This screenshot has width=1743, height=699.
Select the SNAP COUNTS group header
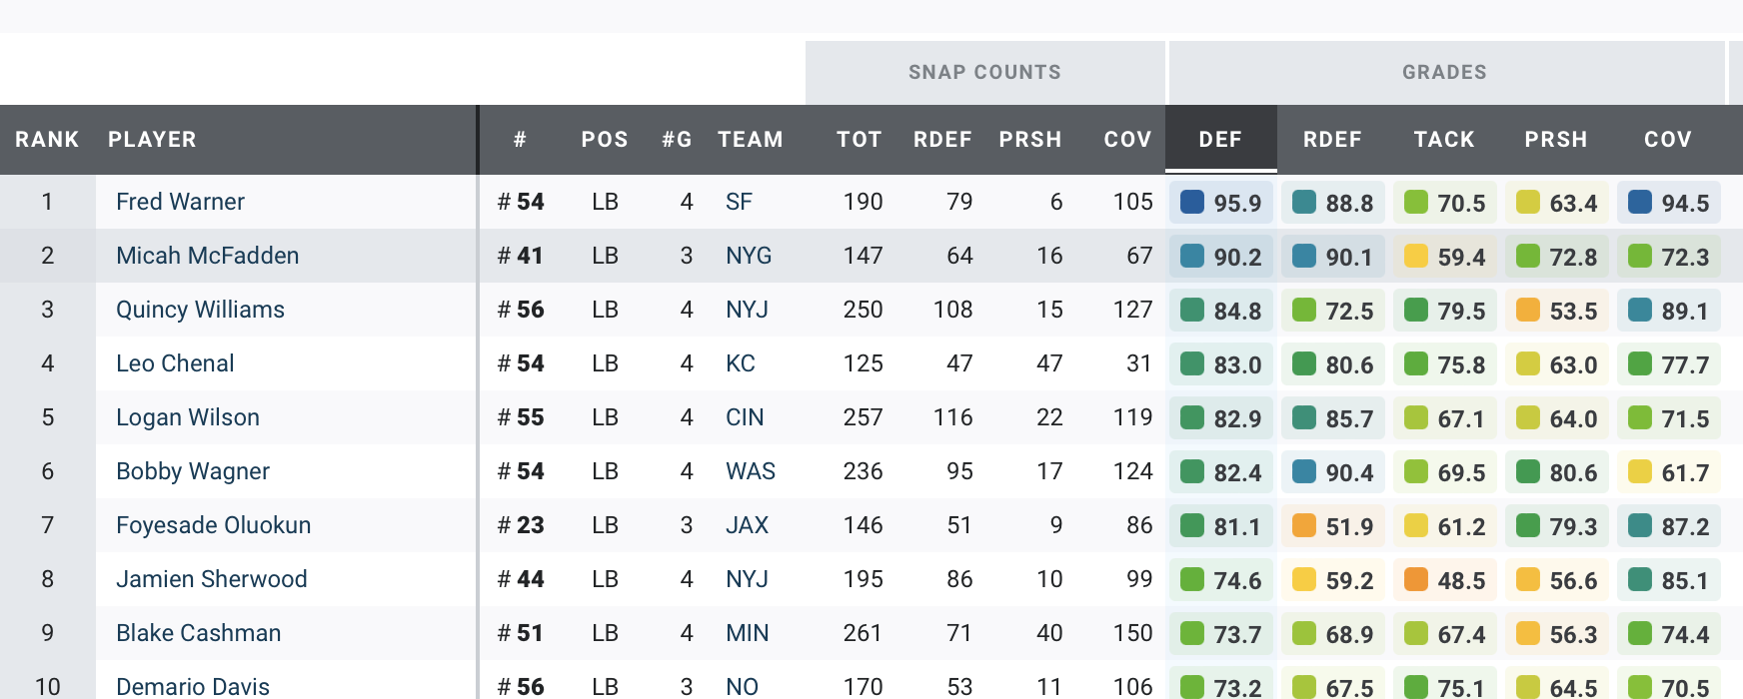coord(984,72)
